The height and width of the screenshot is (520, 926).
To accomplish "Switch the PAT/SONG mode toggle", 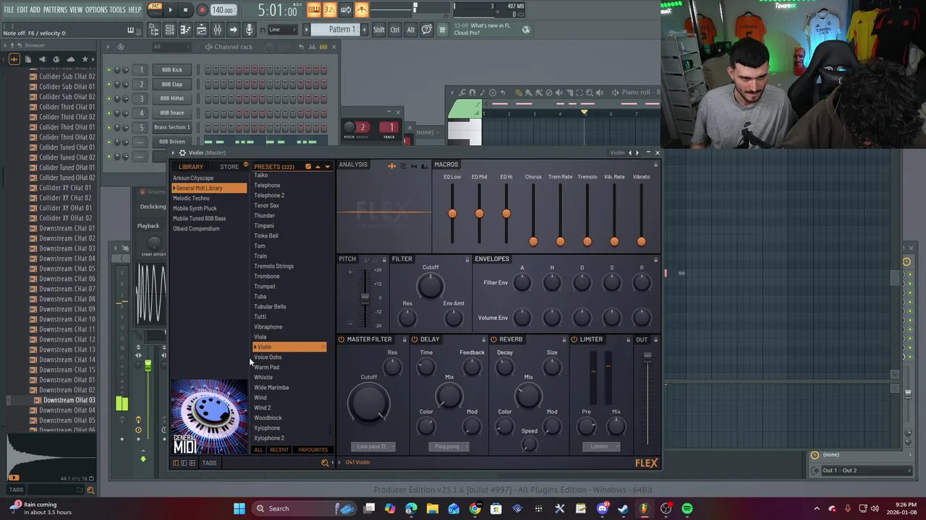I will click(x=155, y=9).
